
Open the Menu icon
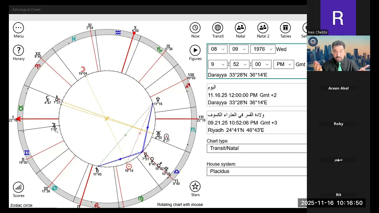click(18, 28)
